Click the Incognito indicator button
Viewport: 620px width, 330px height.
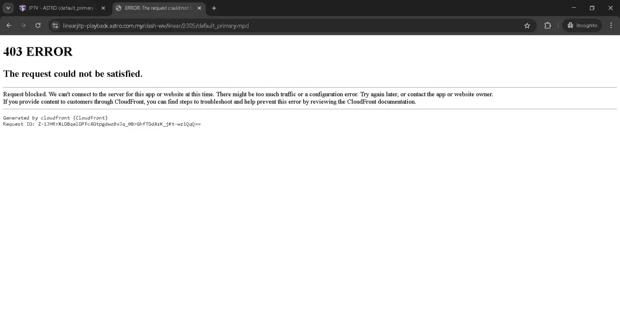pos(582,26)
